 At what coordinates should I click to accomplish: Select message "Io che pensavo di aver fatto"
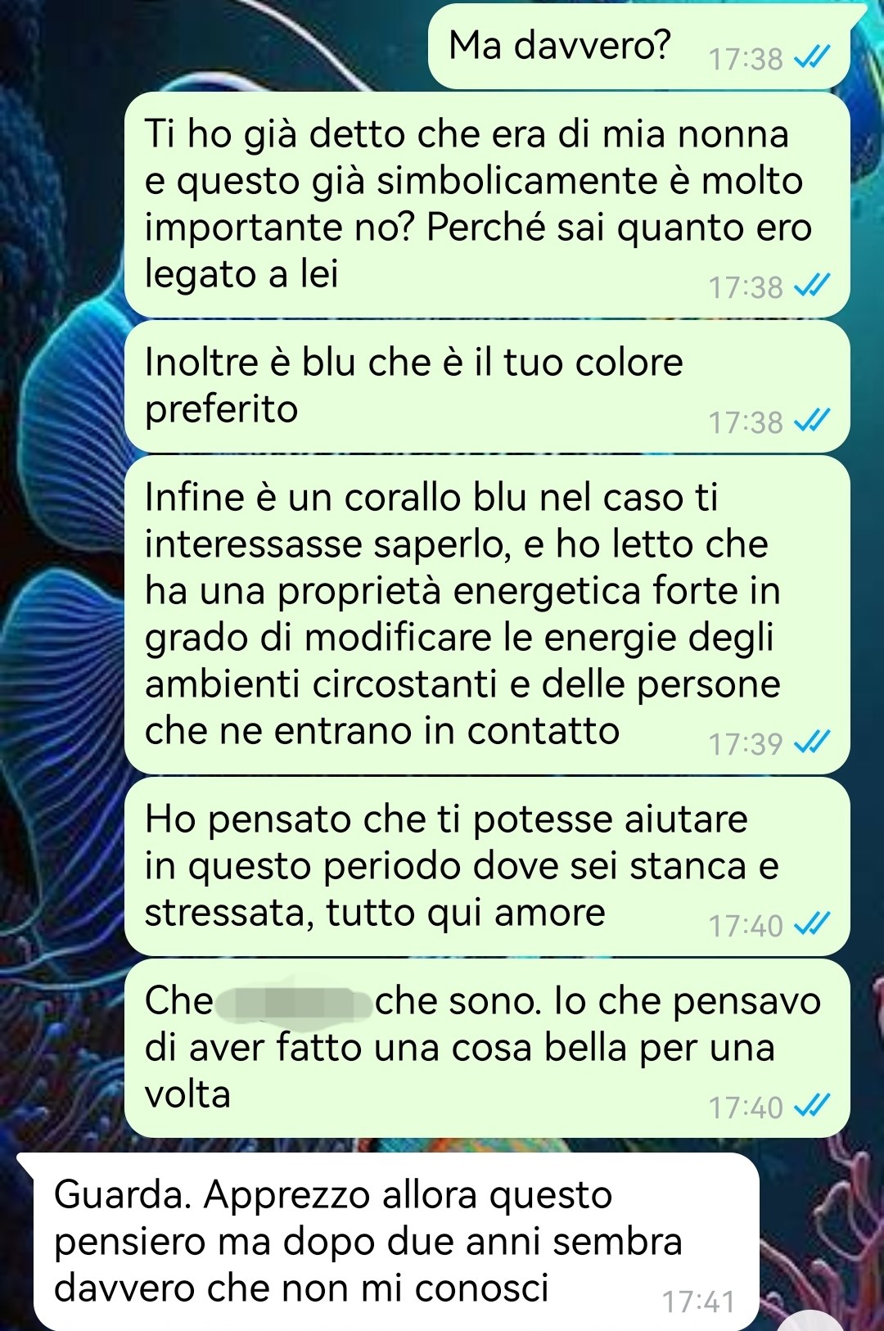point(487,1049)
